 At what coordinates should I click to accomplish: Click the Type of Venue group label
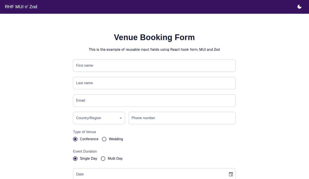pyautogui.click(x=84, y=132)
